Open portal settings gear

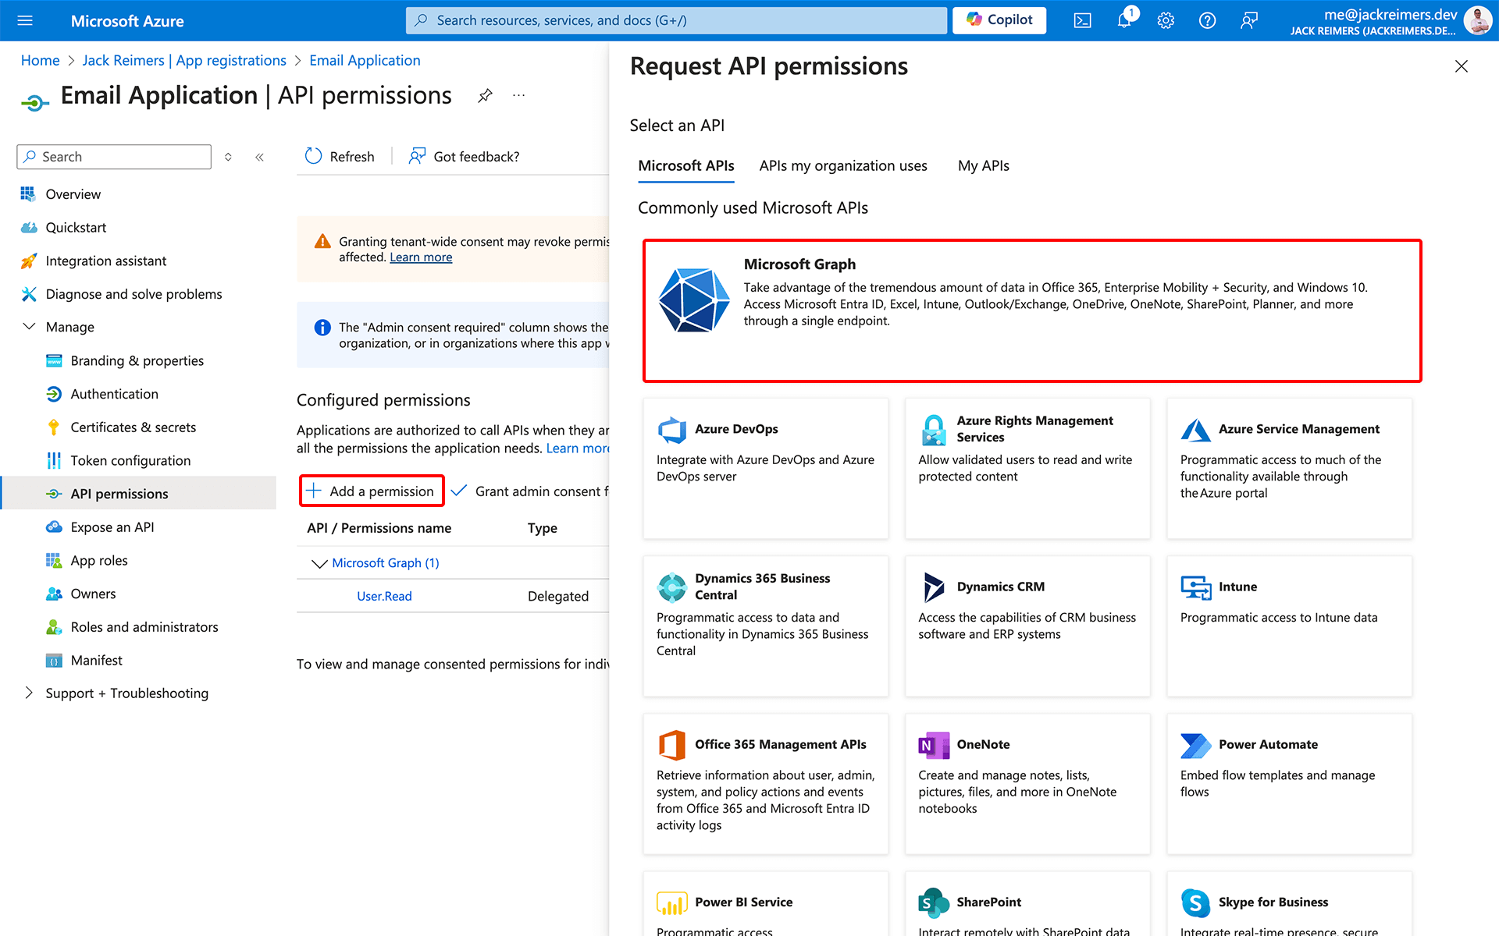pos(1166,20)
